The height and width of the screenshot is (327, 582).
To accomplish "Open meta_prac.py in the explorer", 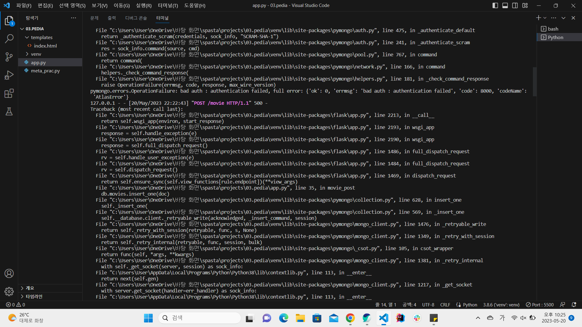I will tap(50, 71).
